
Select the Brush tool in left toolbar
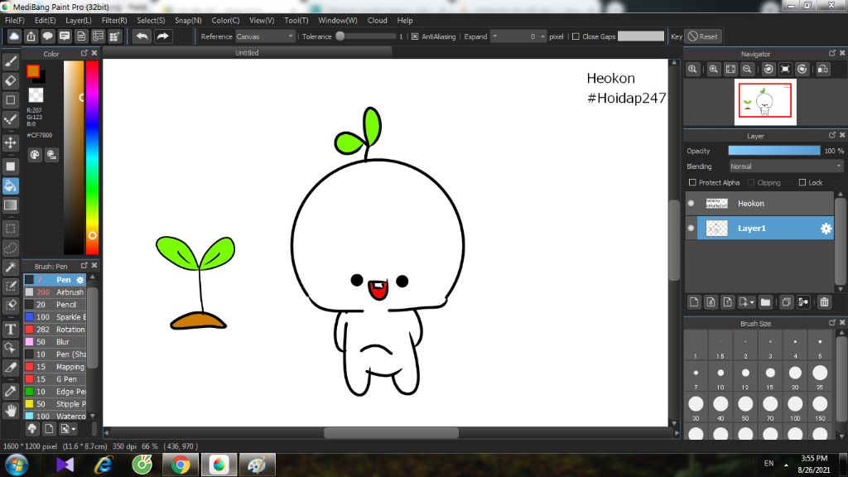(10, 61)
